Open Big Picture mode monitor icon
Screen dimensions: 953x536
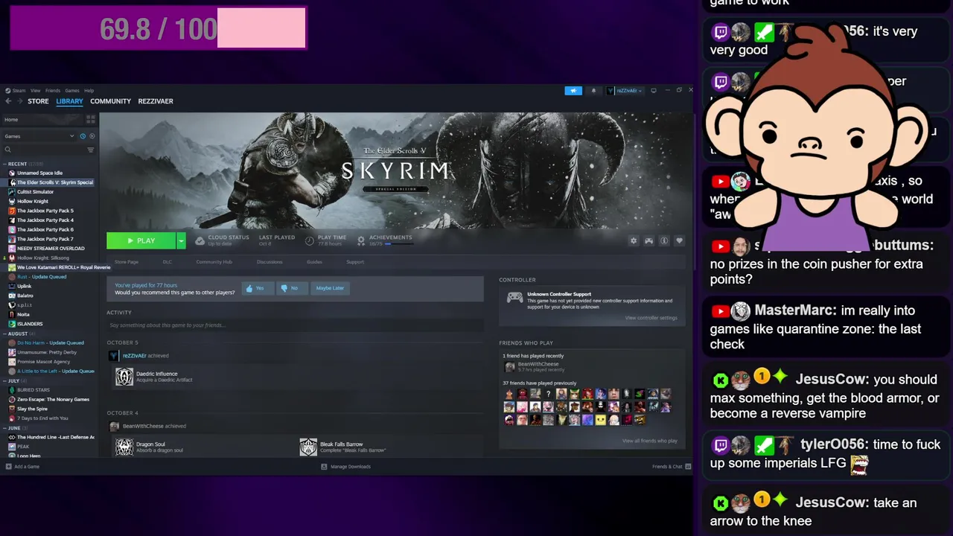click(654, 91)
